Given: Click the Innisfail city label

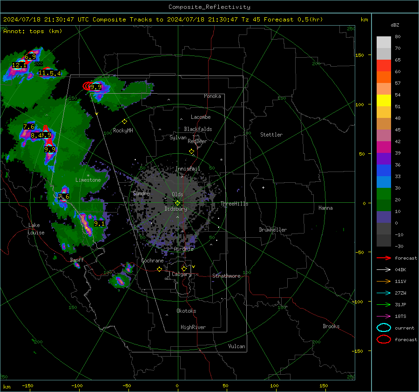Looking at the screenshot, I should coord(188,169).
